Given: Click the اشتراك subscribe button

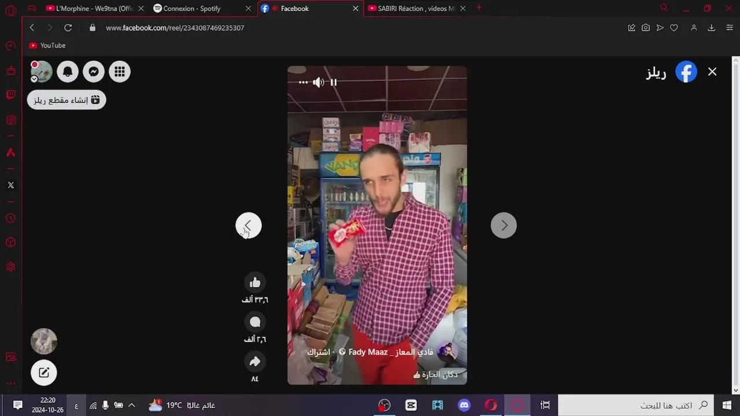Looking at the screenshot, I should tap(319, 352).
